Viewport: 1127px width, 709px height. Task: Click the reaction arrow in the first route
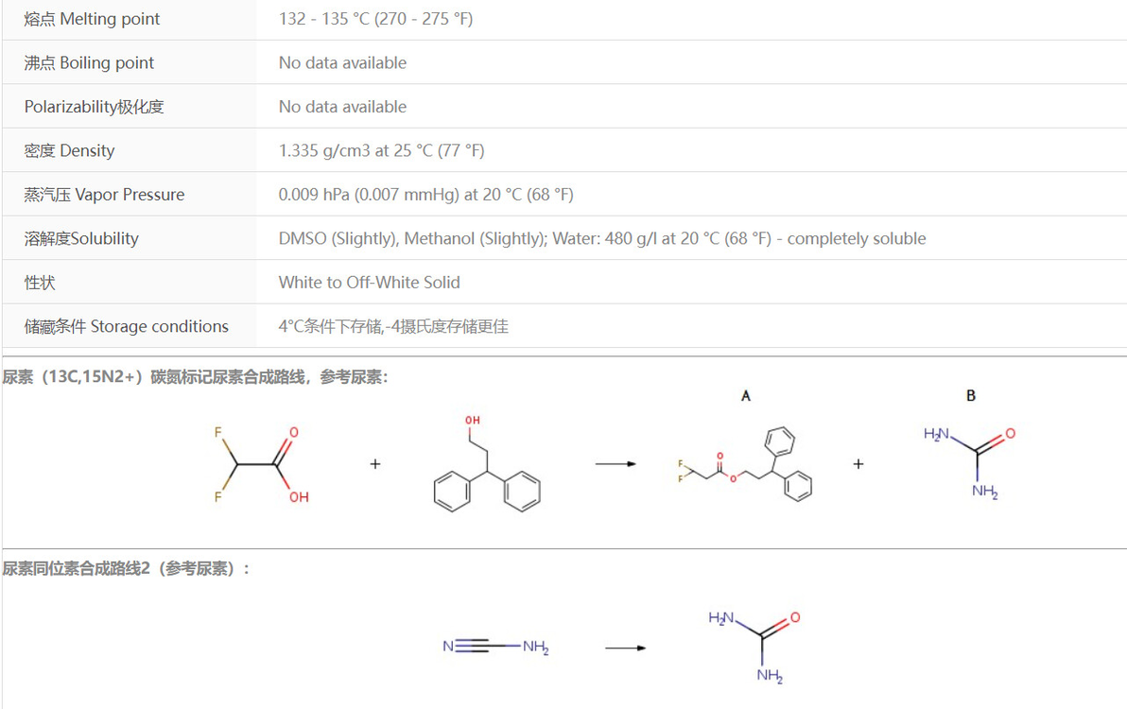614,464
